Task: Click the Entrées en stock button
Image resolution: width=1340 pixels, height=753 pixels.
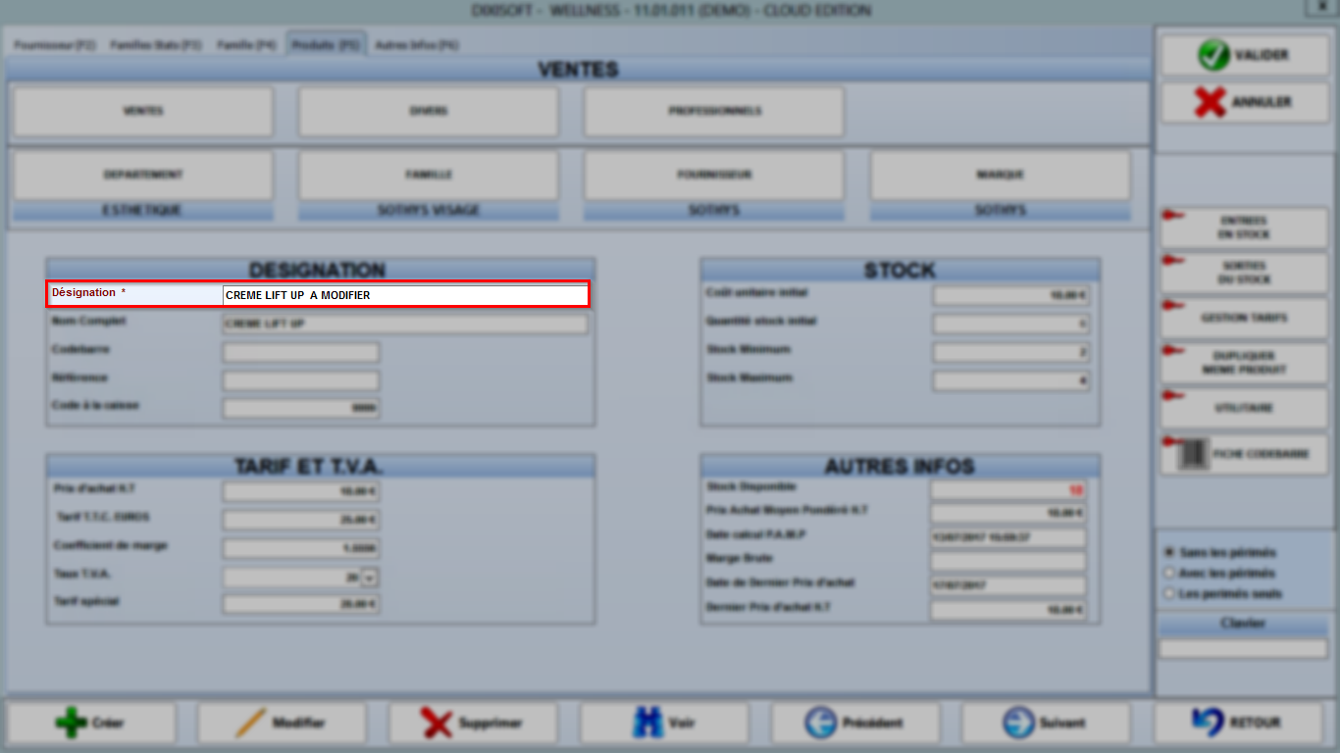Action: coord(1244,227)
